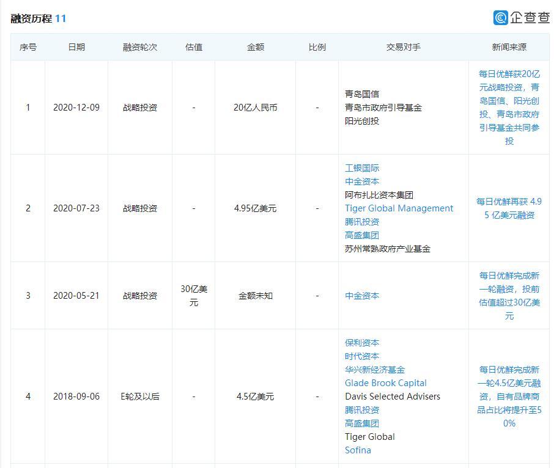Select serial number cell 1
Viewport: 554px width, 468px height.
coord(28,108)
